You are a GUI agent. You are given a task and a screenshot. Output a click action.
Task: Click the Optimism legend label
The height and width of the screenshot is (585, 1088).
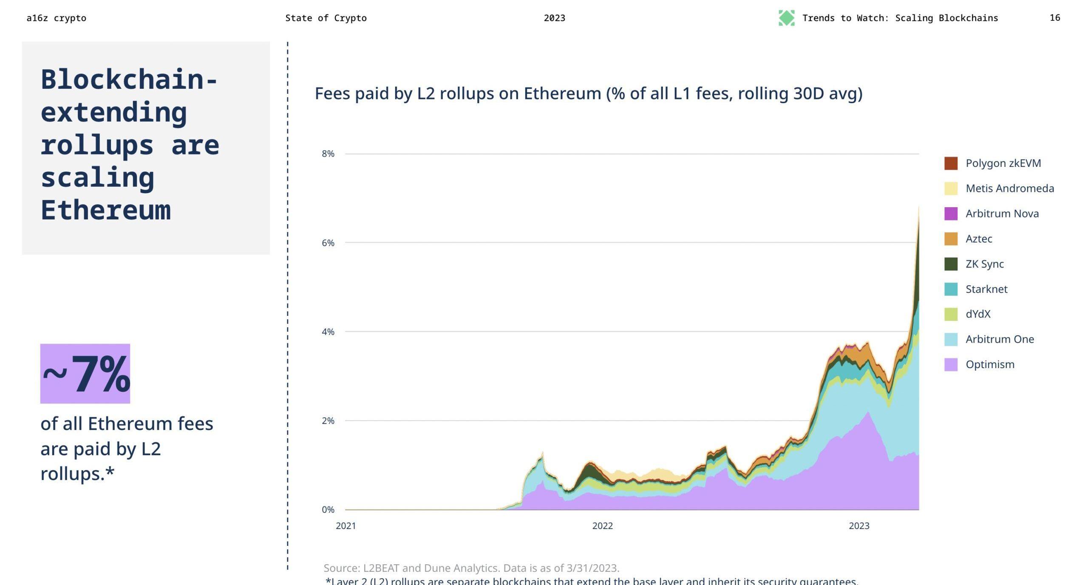pyautogui.click(x=990, y=364)
